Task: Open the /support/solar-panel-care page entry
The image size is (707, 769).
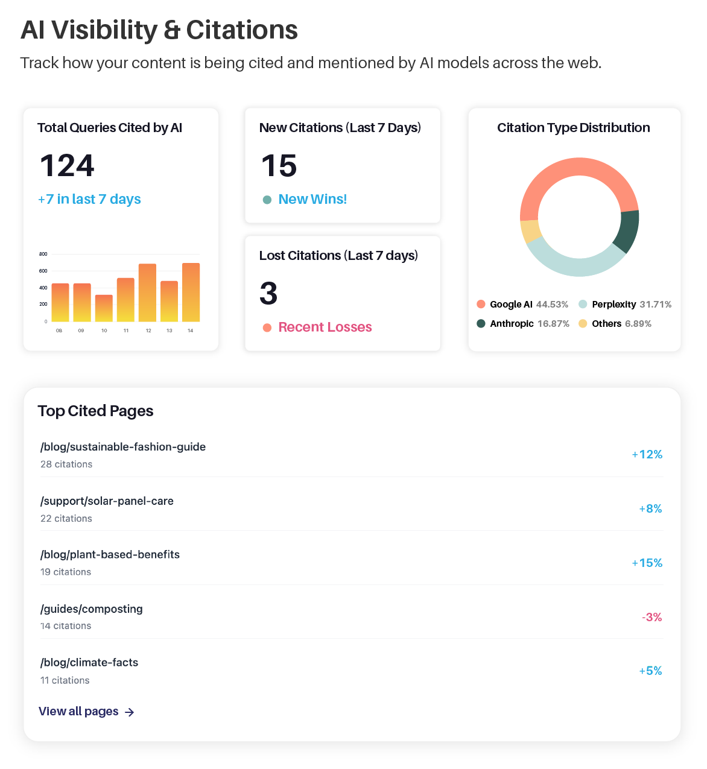Action: click(107, 501)
